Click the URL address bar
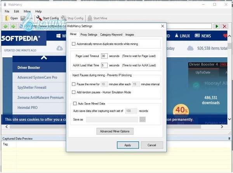This screenshot has height=173, width=233. pyautogui.click(x=118, y=26)
